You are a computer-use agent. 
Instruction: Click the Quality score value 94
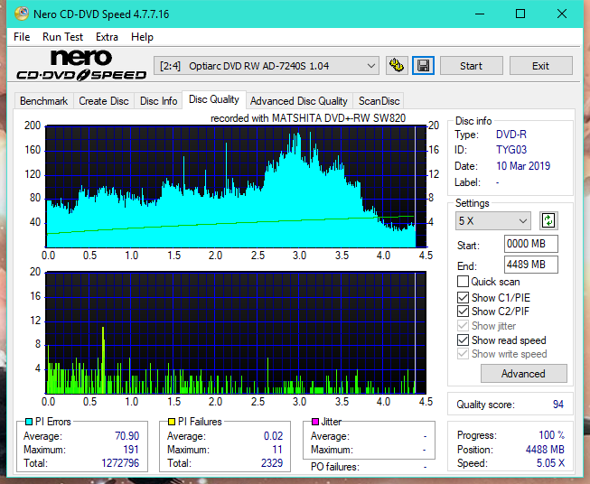[x=558, y=405]
